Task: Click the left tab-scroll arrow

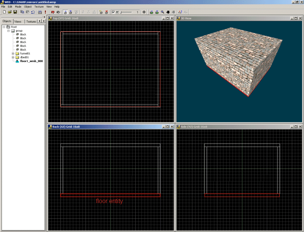Action: tap(40, 21)
